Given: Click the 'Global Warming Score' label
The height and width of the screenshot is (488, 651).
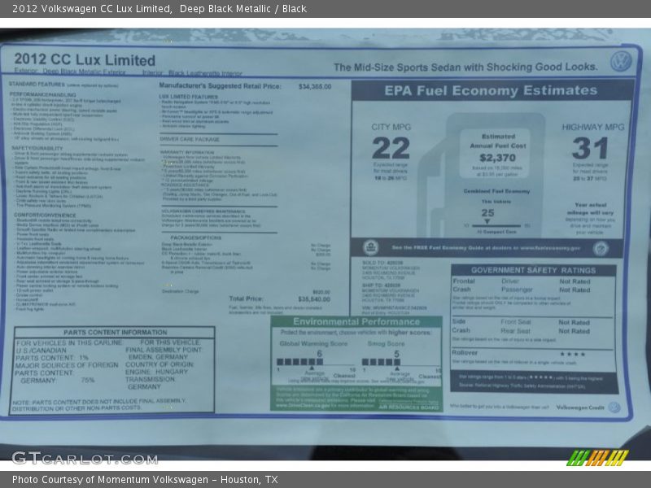Looking at the screenshot, I should (x=313, y=343).
